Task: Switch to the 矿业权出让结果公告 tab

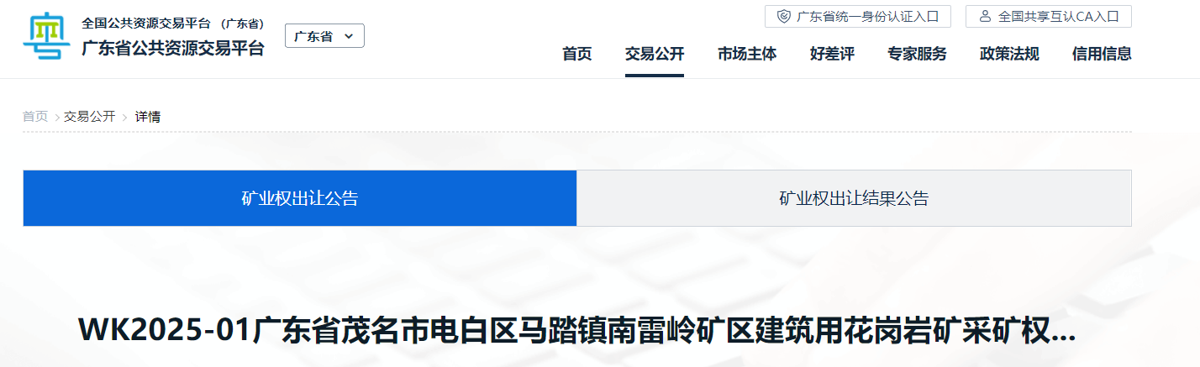Action: [x=854, y=199]
